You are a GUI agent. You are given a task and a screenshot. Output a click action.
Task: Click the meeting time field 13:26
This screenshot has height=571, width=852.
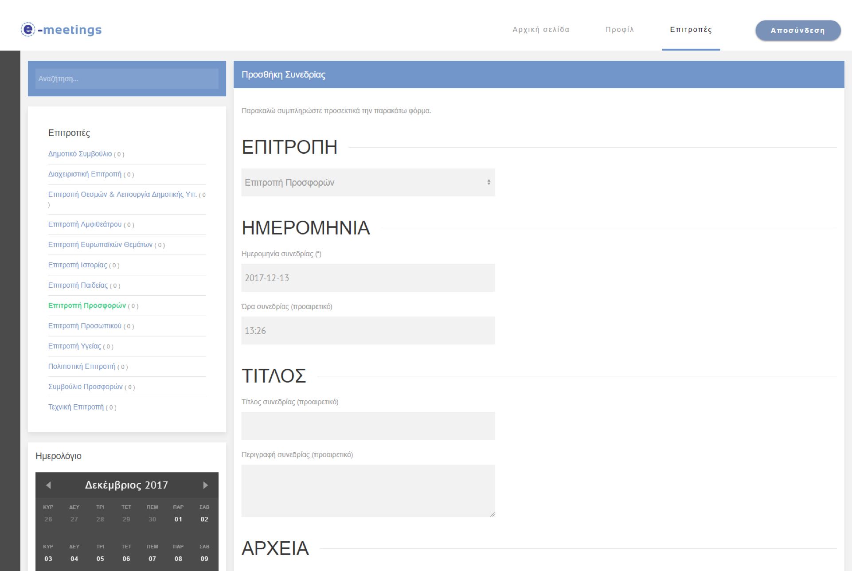(x=367, y=330)
